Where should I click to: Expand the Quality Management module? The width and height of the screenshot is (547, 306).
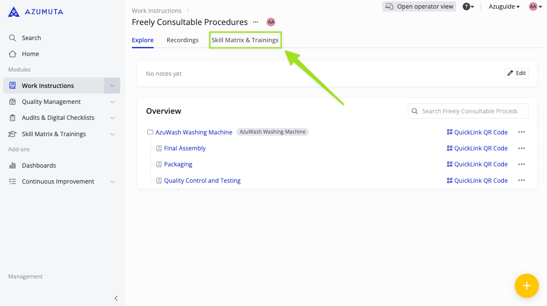click(x=112, y=102)
